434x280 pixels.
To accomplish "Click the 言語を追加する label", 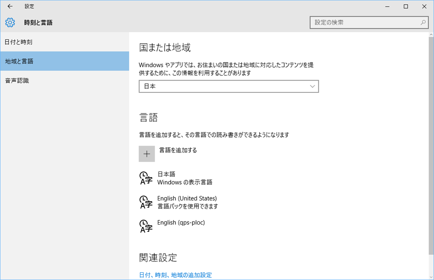I will 178,150.
